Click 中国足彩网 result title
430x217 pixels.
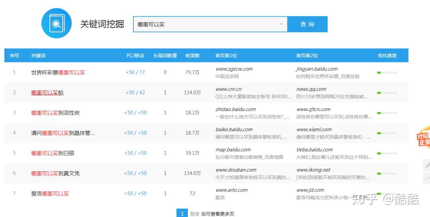pyautogui.click(x=227, y=76)
